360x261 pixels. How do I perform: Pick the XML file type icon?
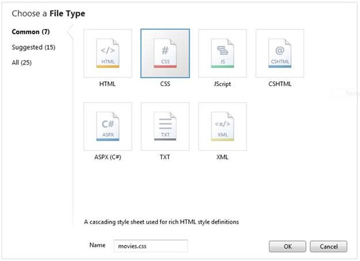click(223, 126)
